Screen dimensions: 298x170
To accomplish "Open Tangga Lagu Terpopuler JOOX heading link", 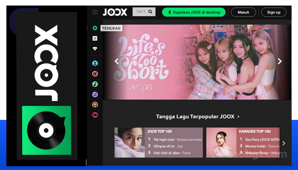I will click(x=195, y=116).
